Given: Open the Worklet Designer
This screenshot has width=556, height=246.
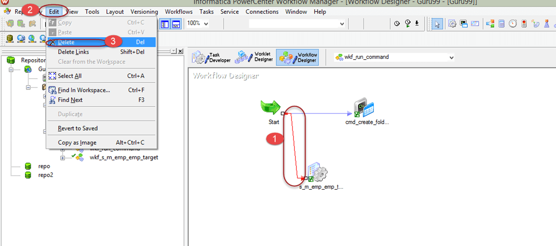Looking at the screenshot, I should [254, 57].
